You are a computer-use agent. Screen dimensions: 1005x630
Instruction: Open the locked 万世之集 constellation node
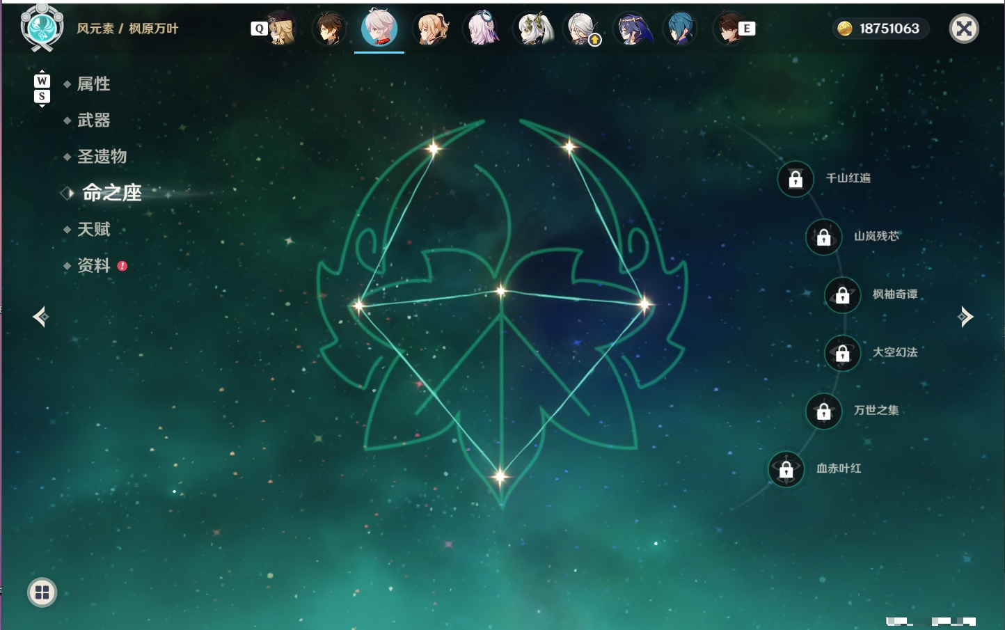pyautogui.click(x=824, y=411)
